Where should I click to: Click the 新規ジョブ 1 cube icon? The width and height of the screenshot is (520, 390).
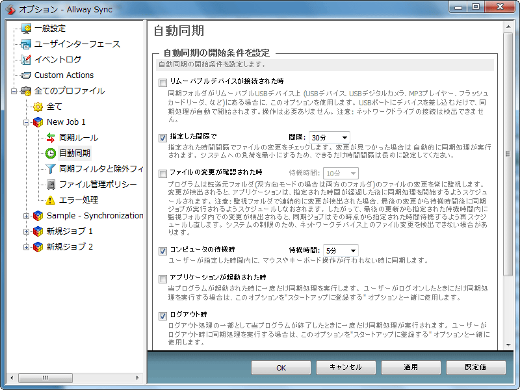coord(38,231)
